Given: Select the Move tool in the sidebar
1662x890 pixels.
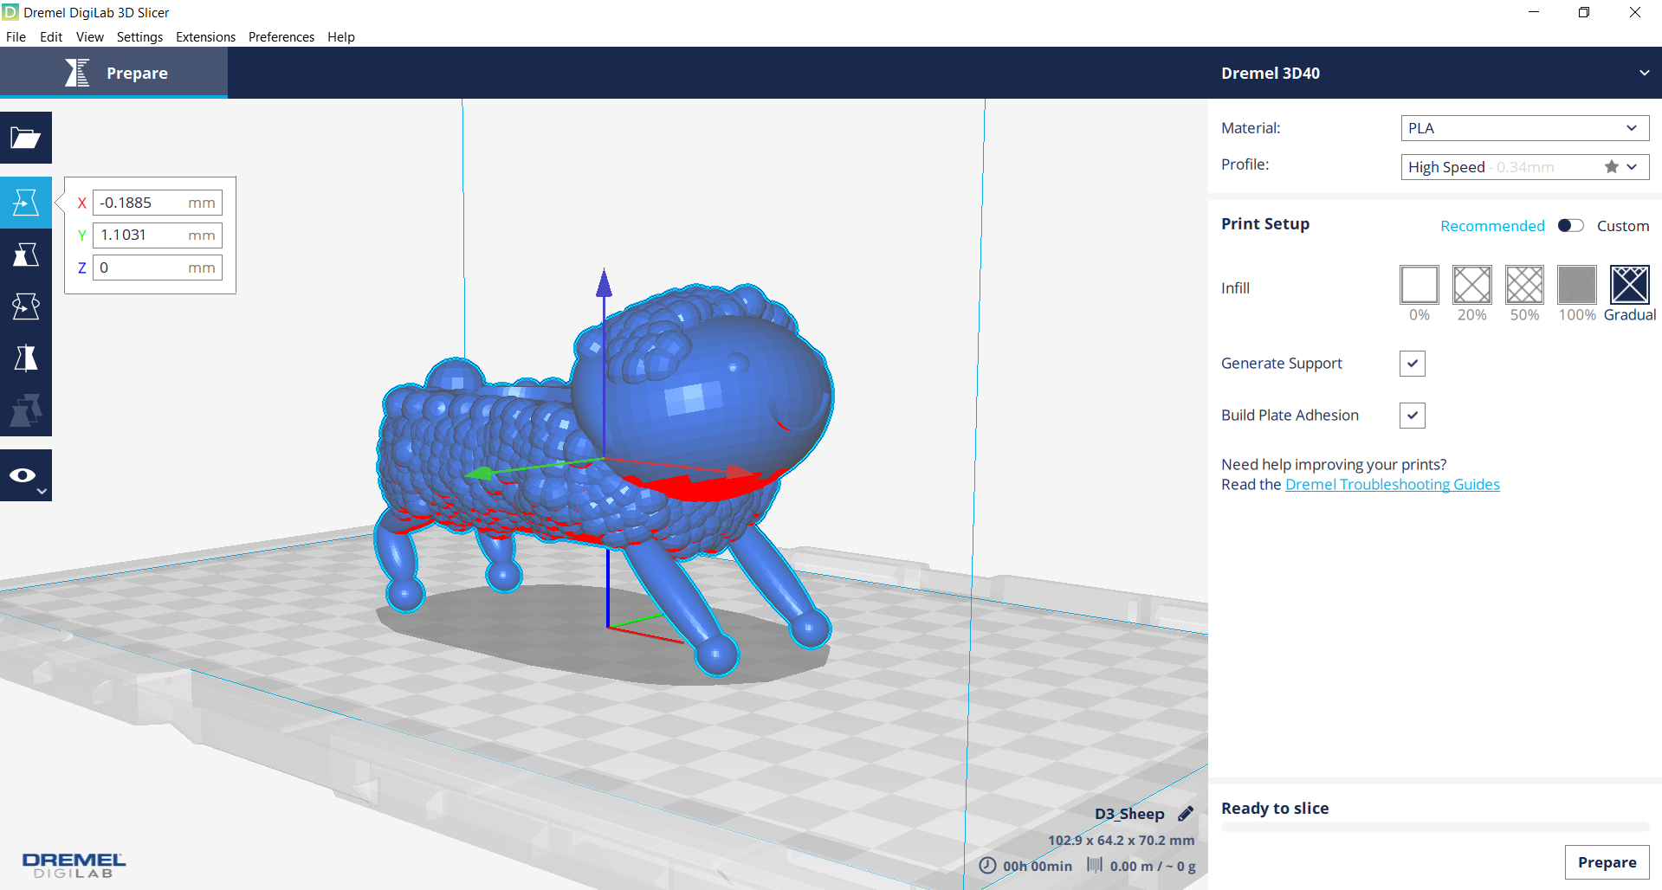Looking at the screenshot, I should tap(26, 203).
